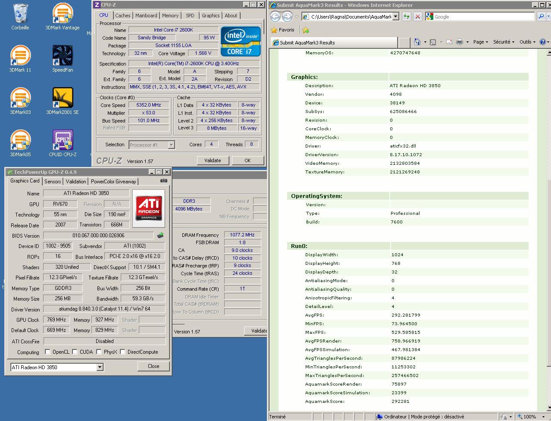Click the DRAM Frequency value 1077.2 MHz
551x421 pixels.
(242, 235)
